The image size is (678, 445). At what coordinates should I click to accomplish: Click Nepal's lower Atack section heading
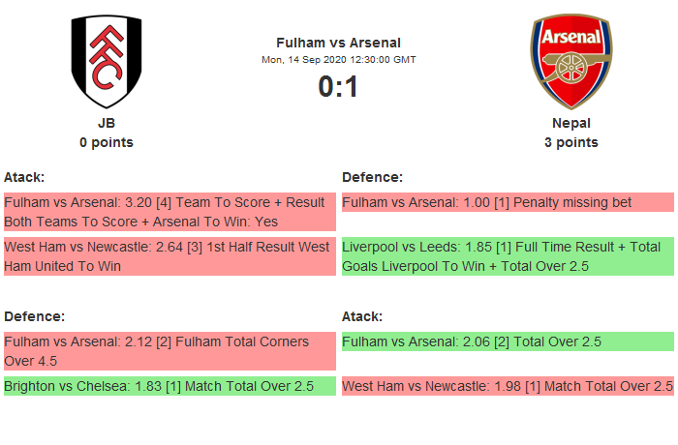coord(362,316)
